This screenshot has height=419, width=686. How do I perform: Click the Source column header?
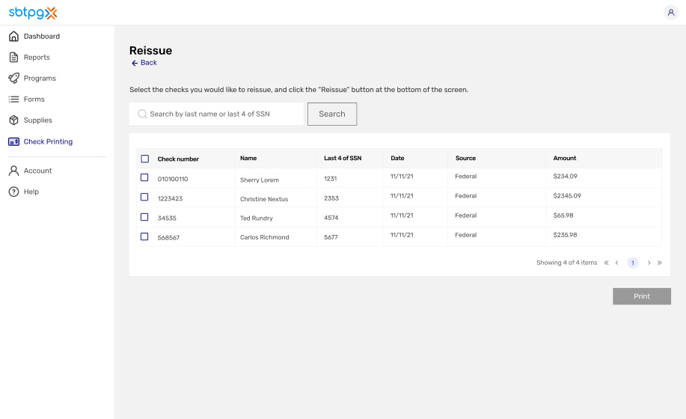point(465,159)
